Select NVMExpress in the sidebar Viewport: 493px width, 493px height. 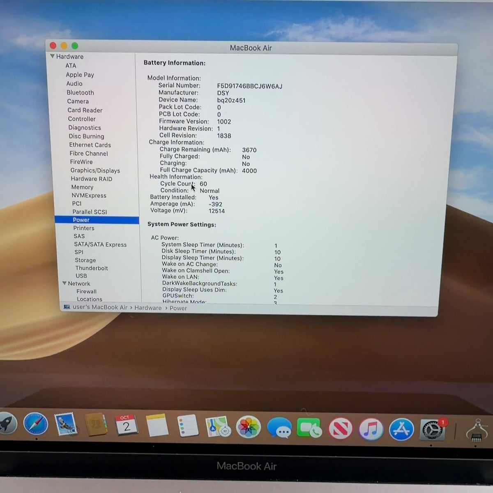pos(89,196)
